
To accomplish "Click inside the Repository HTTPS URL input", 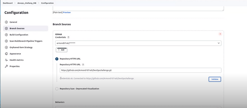I will pyautogui.click(x=141, y=70).
